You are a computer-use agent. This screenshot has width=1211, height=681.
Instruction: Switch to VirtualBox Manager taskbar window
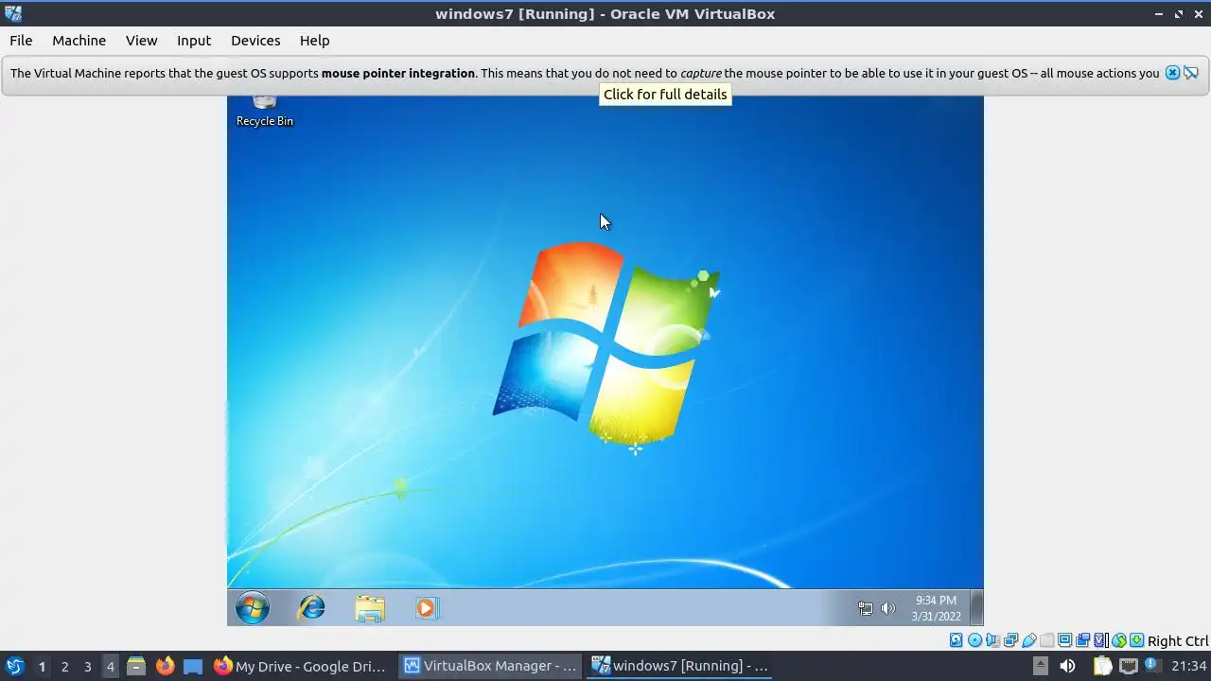[489, 666]
